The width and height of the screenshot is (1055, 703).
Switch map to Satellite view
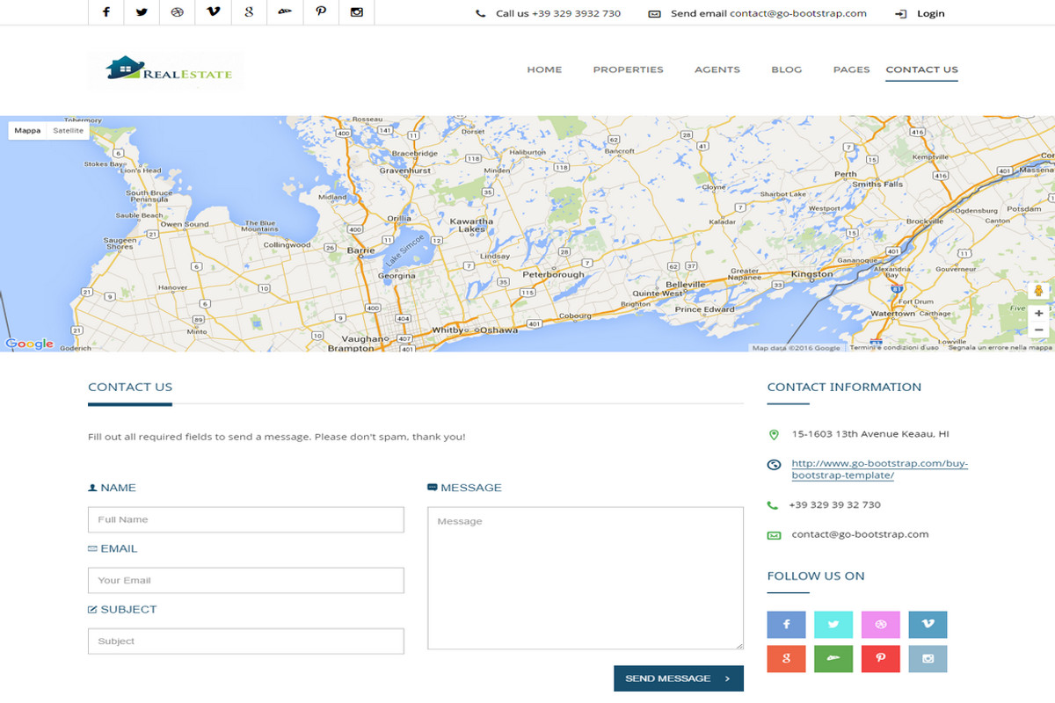click(68, 131)
